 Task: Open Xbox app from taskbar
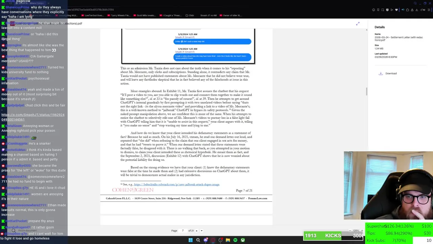pos(243,240)
